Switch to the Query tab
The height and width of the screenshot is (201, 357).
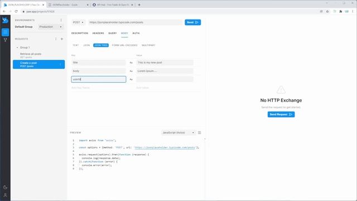pos(113,33)
